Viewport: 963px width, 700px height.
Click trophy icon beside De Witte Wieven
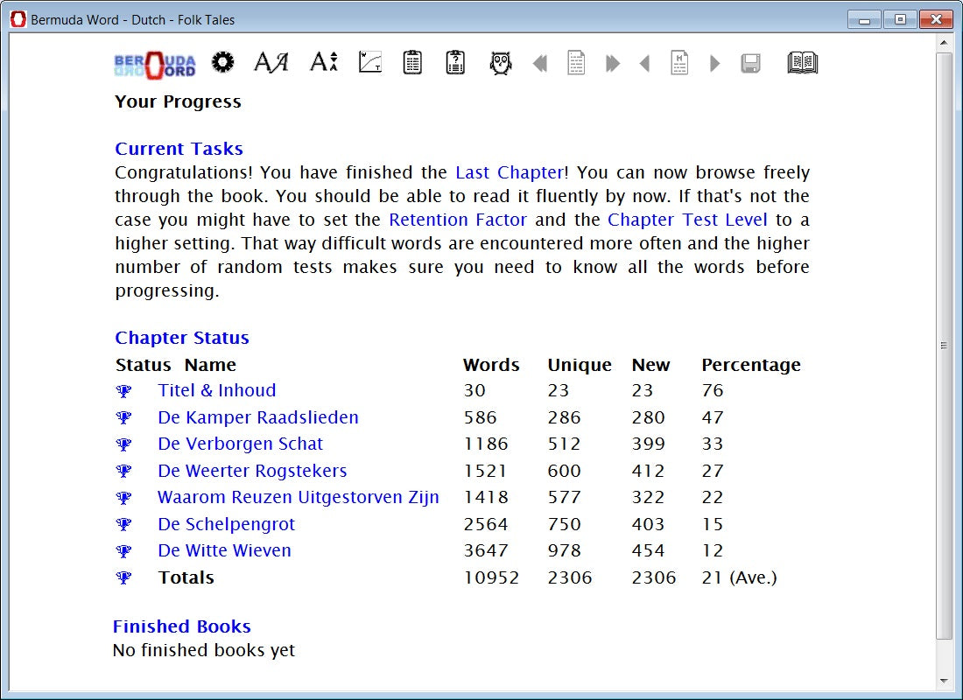(123, 551)
